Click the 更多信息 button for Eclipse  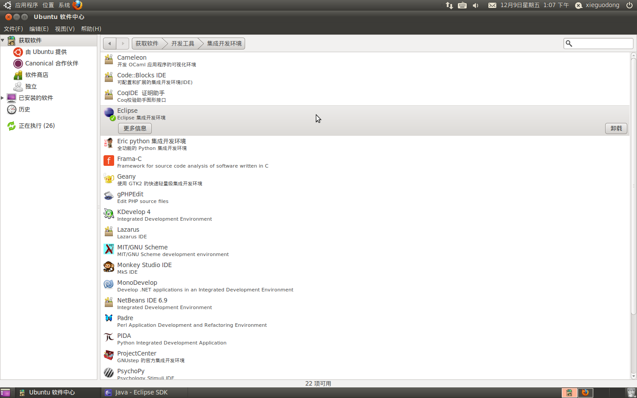(x=135, y=128)
